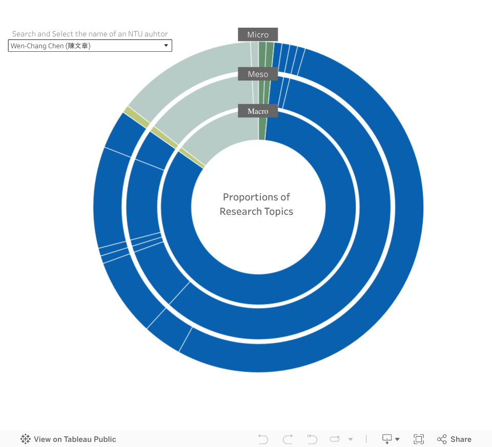
Task: Select the Meso ring label
Action: click(x=258, y=74)
